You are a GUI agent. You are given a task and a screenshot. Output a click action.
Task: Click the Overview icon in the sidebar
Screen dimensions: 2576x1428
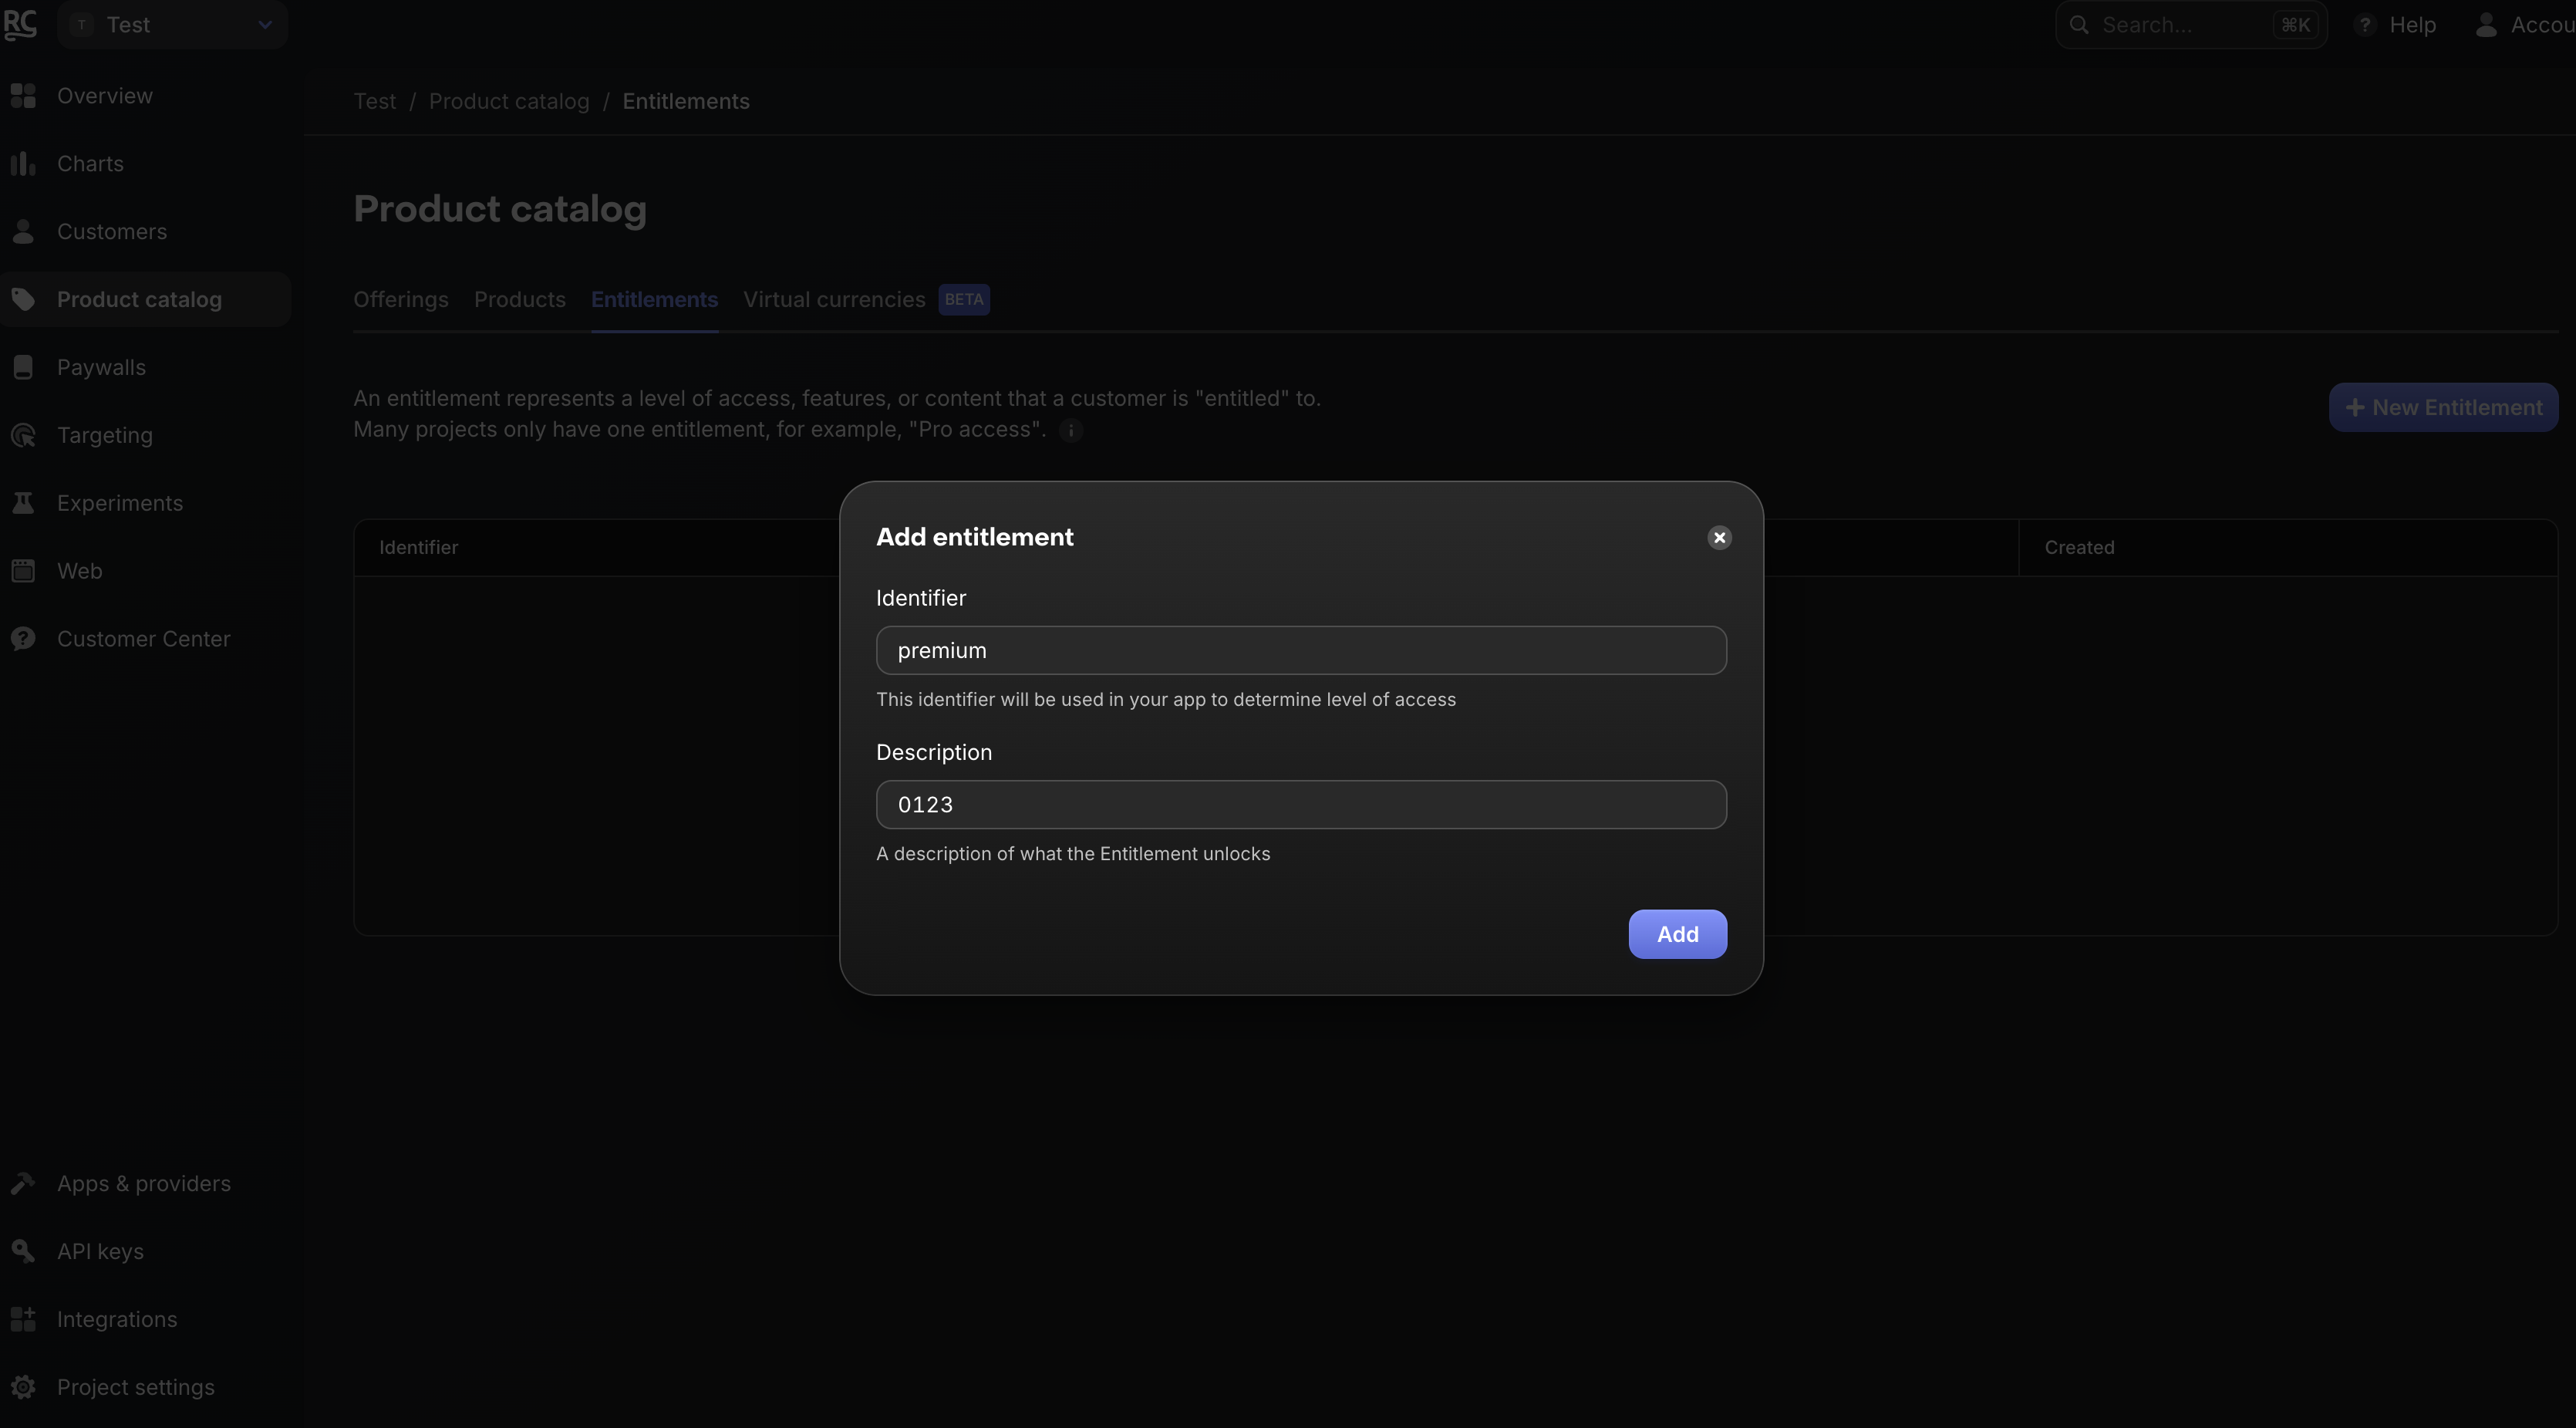[23, 96]
